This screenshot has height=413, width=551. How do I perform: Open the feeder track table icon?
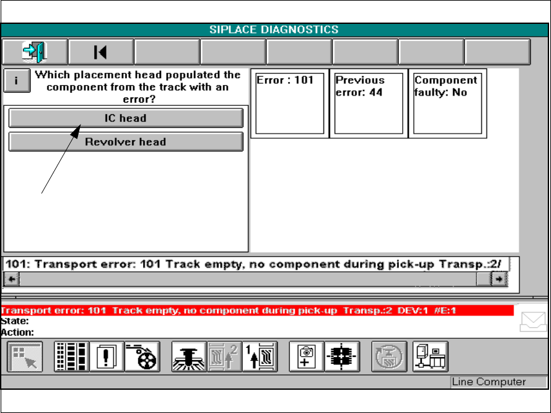pos(72,357)
